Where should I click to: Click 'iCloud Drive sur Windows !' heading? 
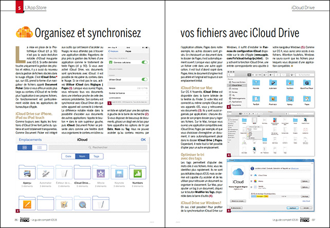tap(201, 203)
